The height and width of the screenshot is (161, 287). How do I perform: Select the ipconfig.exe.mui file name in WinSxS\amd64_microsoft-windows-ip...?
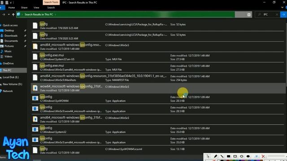coord(52,66)
